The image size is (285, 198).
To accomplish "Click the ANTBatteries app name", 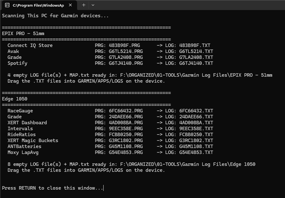I will (x=24, y=146).
